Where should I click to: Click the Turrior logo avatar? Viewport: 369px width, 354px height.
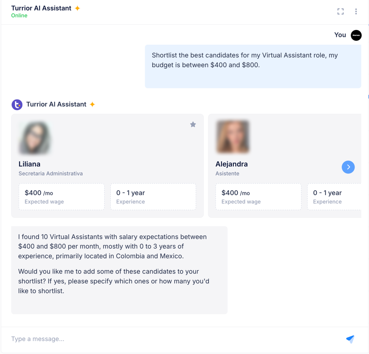click(x=17, y=105)
